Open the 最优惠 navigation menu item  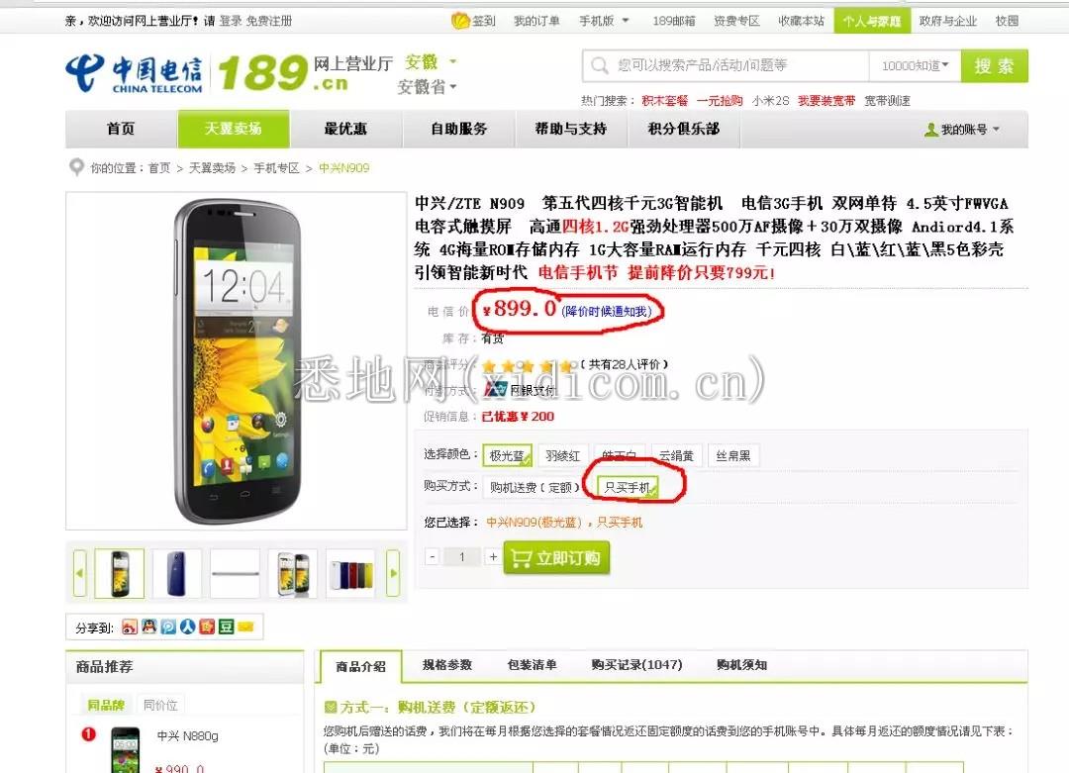point(345,129)
